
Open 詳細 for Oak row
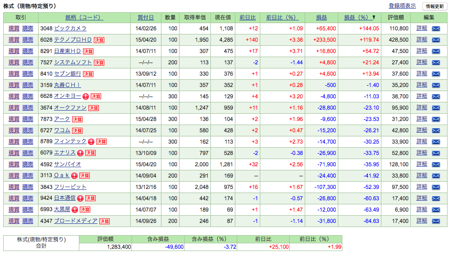422,175
